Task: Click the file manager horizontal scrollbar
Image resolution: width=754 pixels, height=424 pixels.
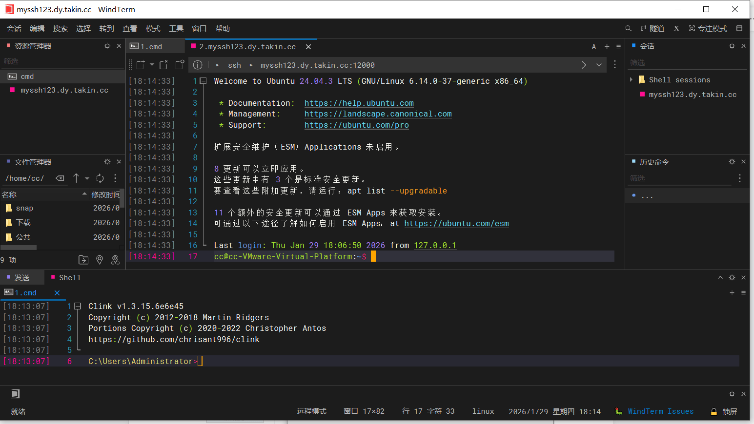Action: tap(19, 248)
